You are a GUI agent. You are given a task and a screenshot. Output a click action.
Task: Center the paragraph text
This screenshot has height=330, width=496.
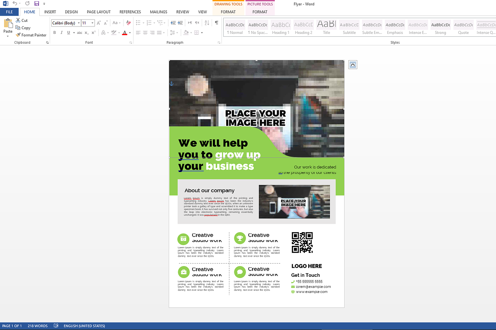(145, 33)
